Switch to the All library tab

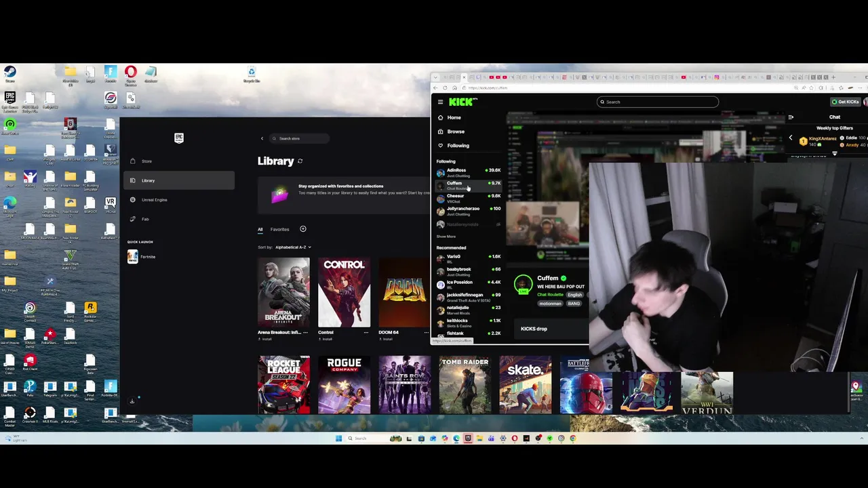tap(260, 229)
